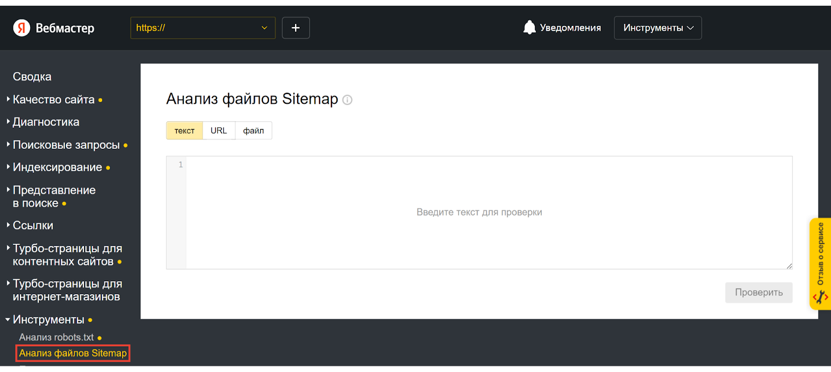Open Анализ robots.txt tool
The width and height of the screenshot is (831, 372).
56,337
